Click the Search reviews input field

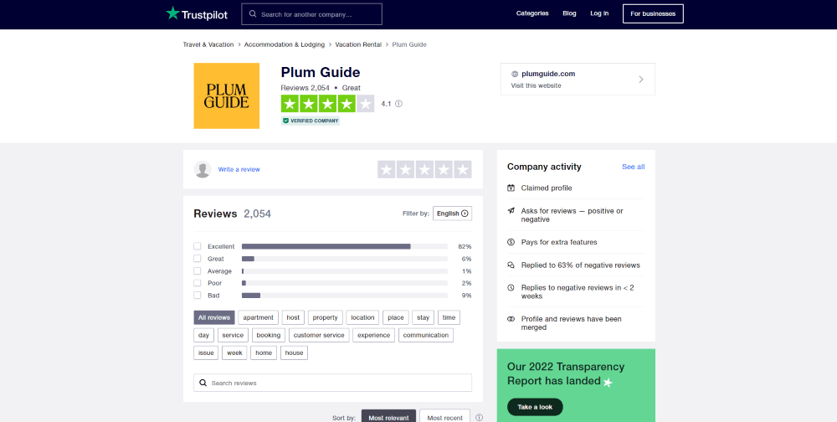pyautogui.click(x=332, y=383)
